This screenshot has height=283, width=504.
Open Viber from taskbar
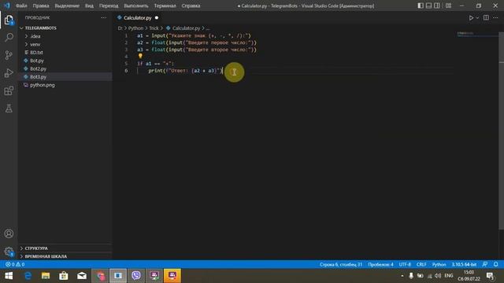(x=136, y=276)
